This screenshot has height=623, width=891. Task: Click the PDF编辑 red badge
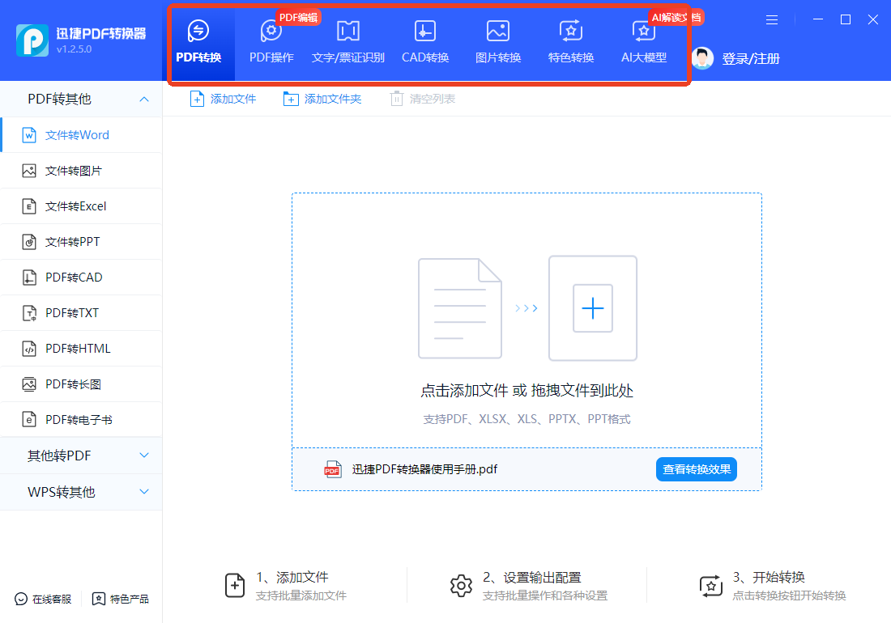coord(299,17)
